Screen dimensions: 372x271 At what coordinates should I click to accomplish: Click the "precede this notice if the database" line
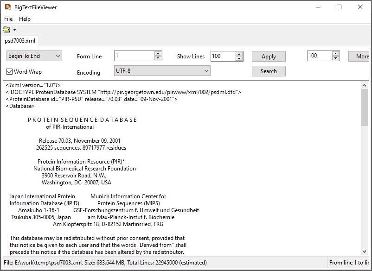tap(97, 252)
